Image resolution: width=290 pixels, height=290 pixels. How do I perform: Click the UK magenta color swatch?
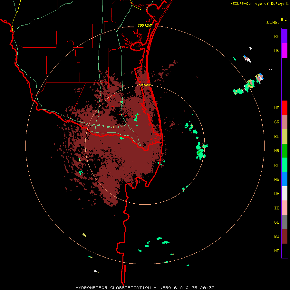tap(285, 51)
